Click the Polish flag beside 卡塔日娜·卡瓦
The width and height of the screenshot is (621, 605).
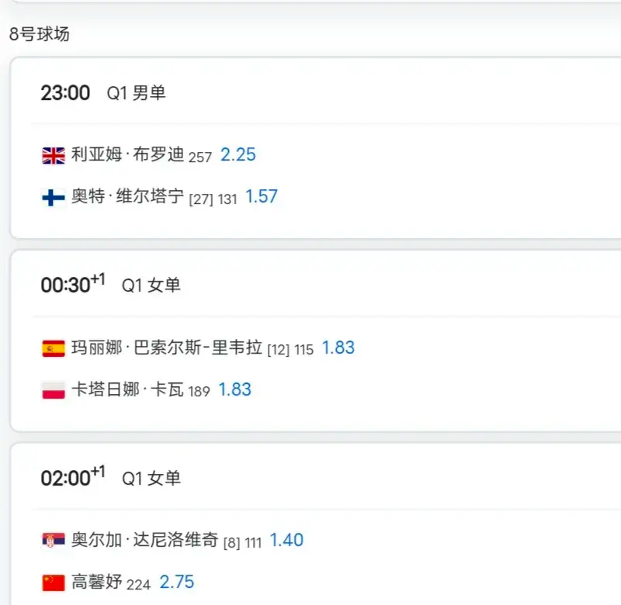(54, 390)
